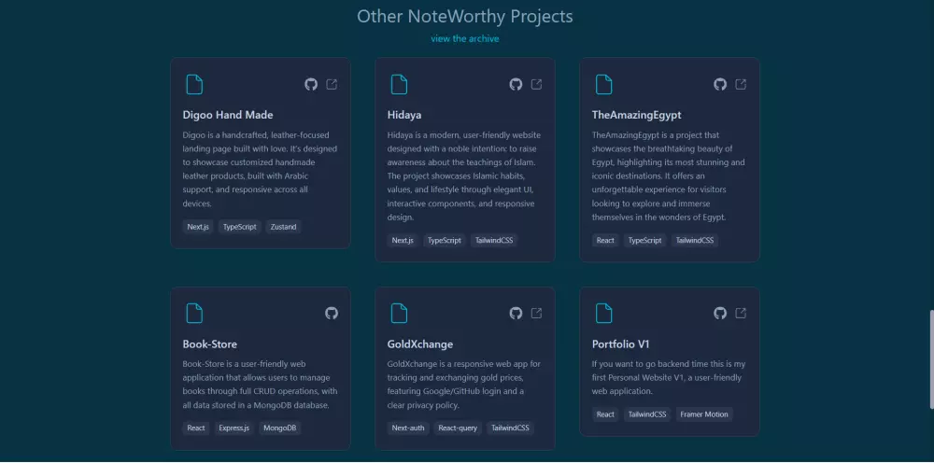Visit GoldXchange GitHub repository
The width and height of the screenshot is (934, 463).
pyautogui.click(x=516, y=314)
